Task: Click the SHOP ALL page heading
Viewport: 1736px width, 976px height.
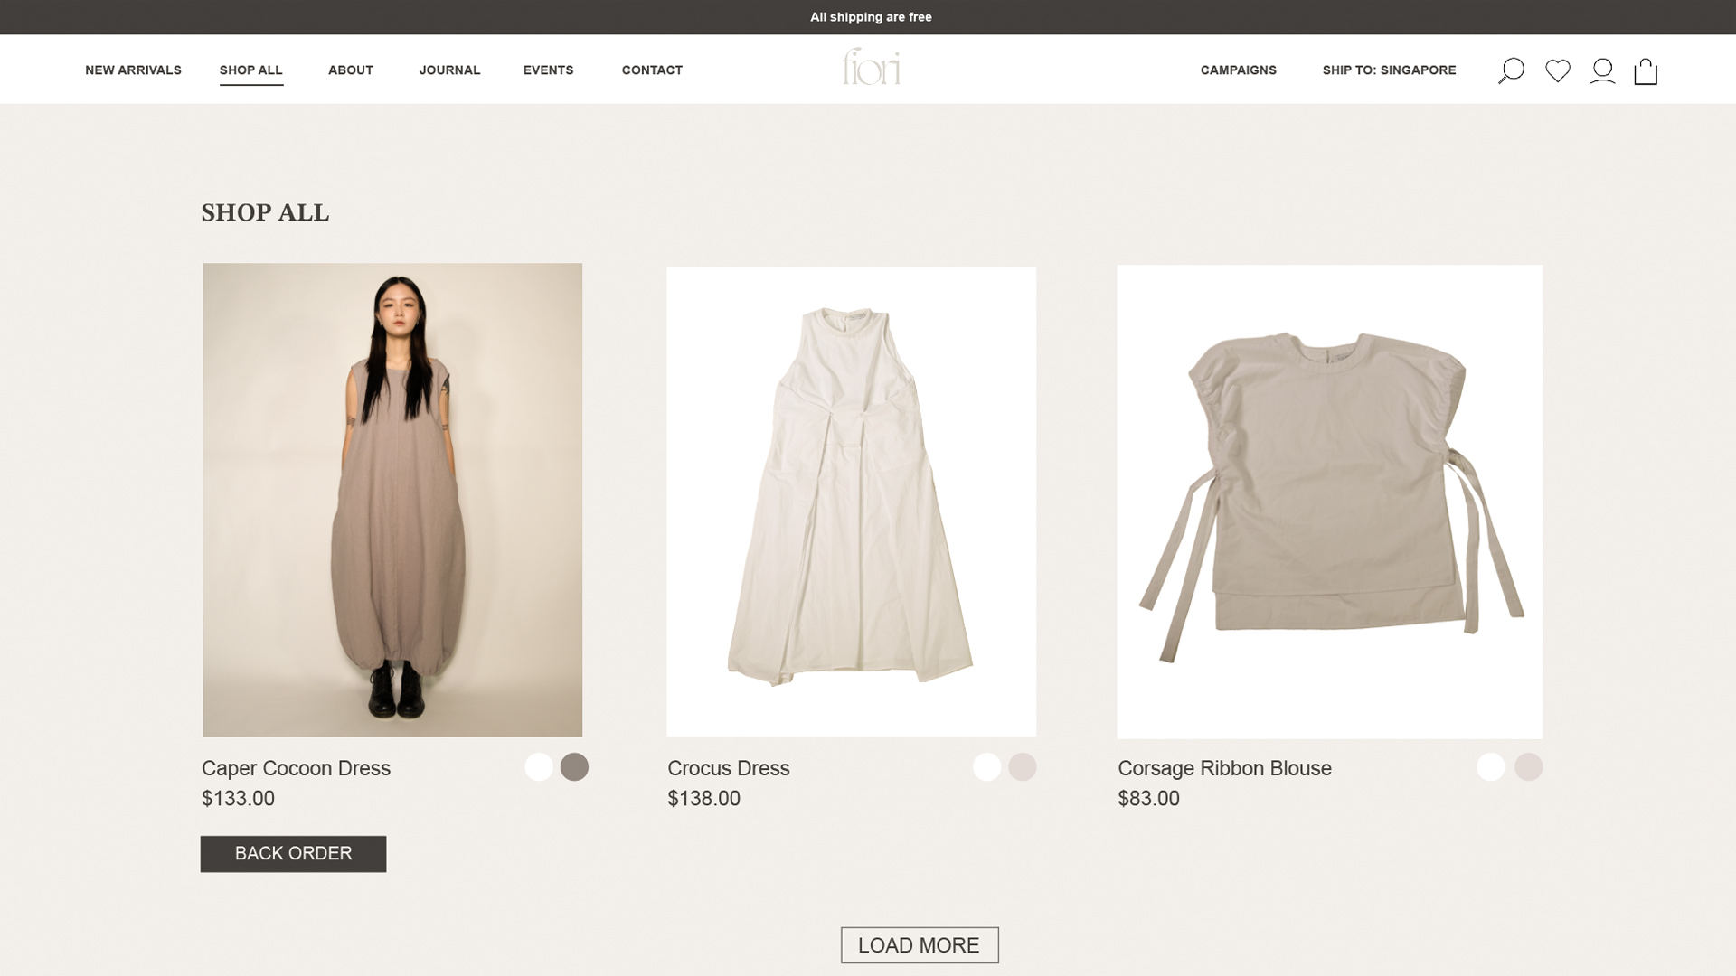Action: pyautogui.click(x=265, y=212)
